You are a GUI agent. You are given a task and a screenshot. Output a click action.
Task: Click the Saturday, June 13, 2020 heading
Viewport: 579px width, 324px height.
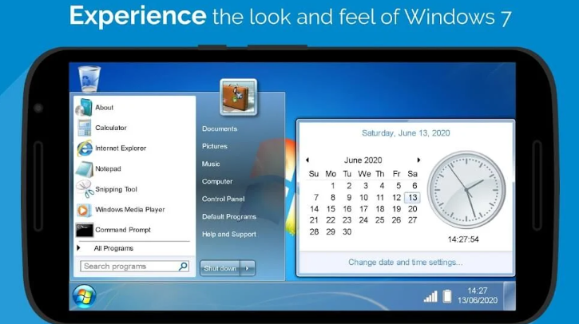(x=406, y=133)
